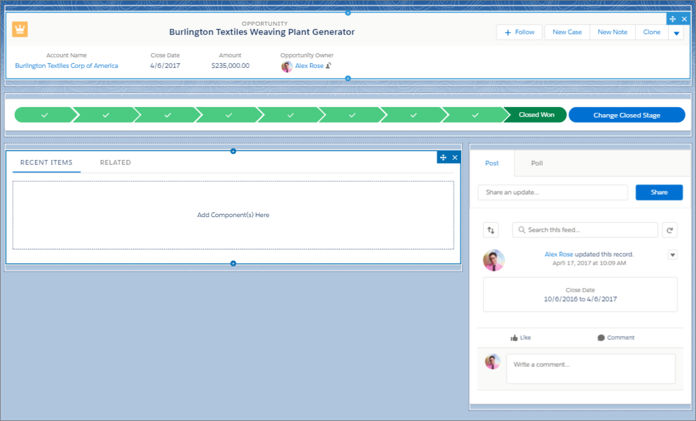
Task: Click the Add Component(s) Here drop zone
Action: pos(233,215)
